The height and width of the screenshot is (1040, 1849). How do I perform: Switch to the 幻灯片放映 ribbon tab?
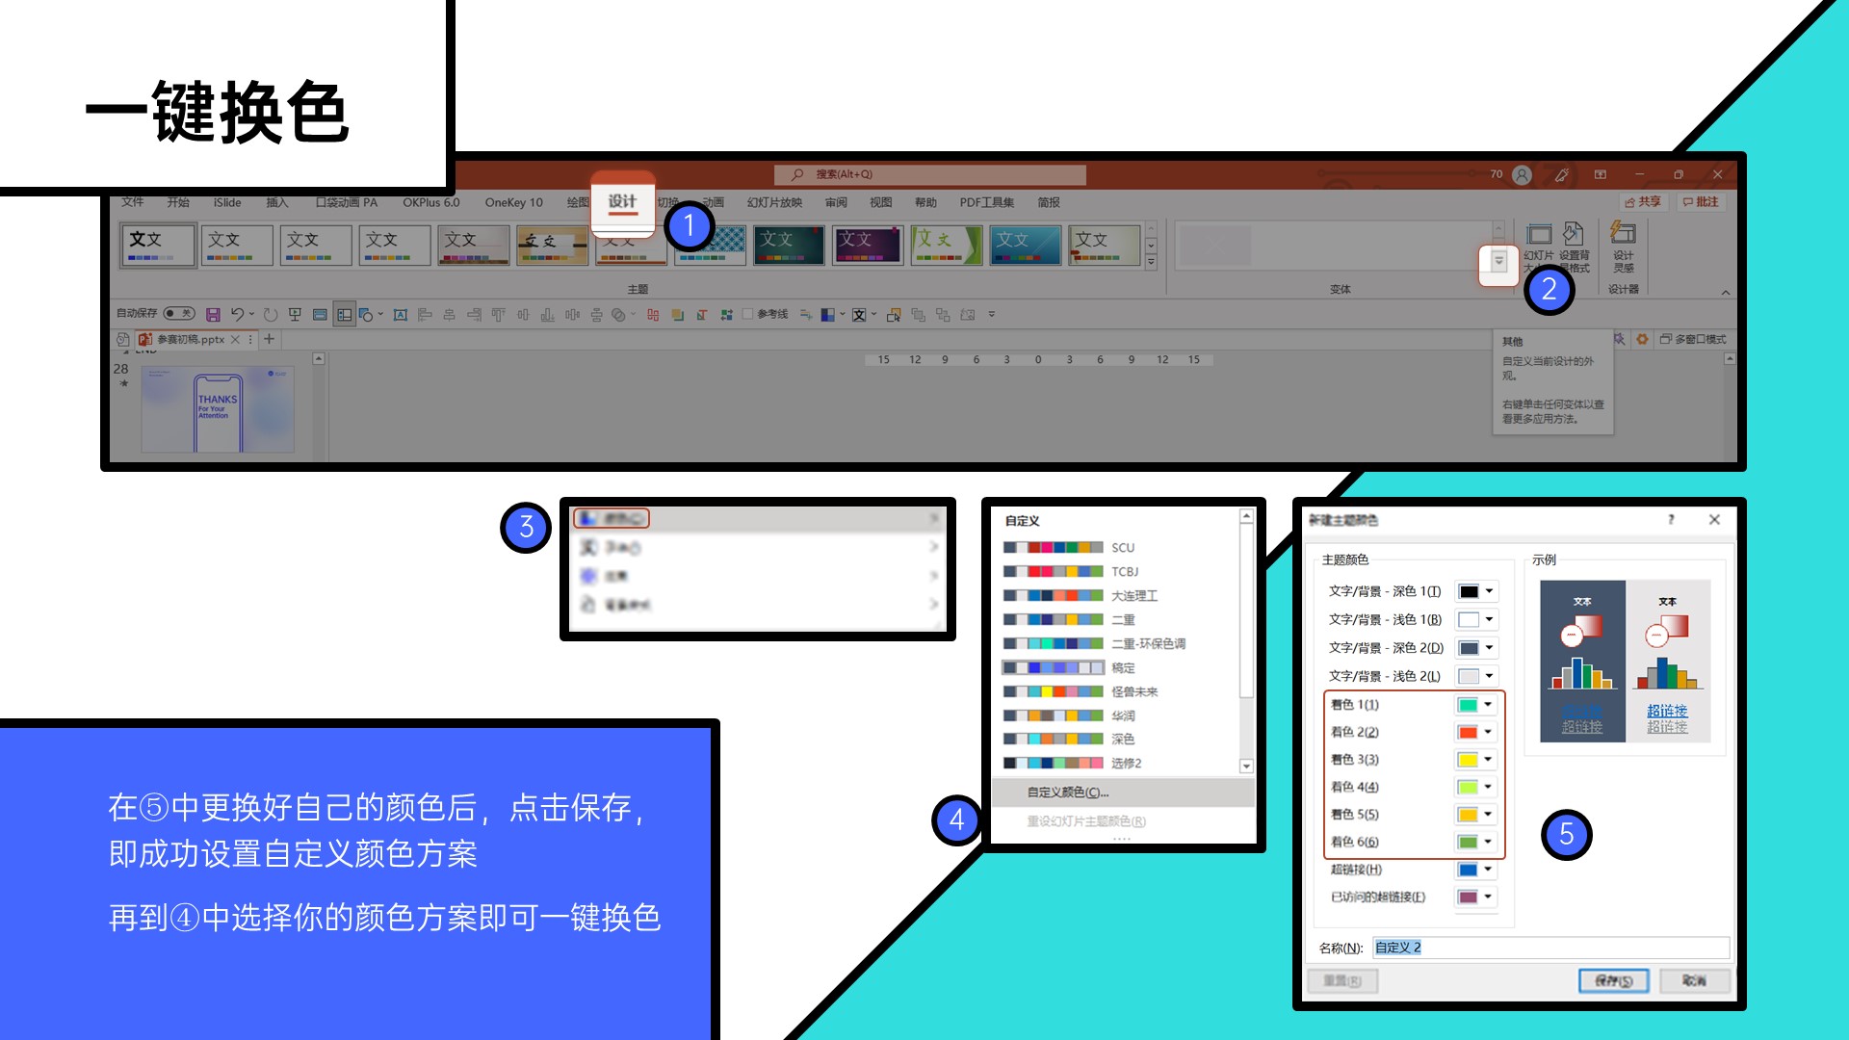[774, 202]
